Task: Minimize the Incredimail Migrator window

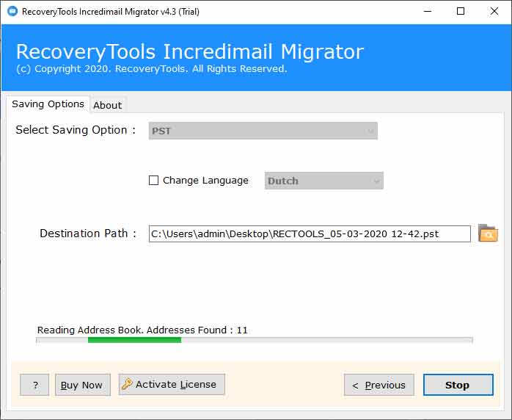Action: pyautogui.click(x=428, y=12)
